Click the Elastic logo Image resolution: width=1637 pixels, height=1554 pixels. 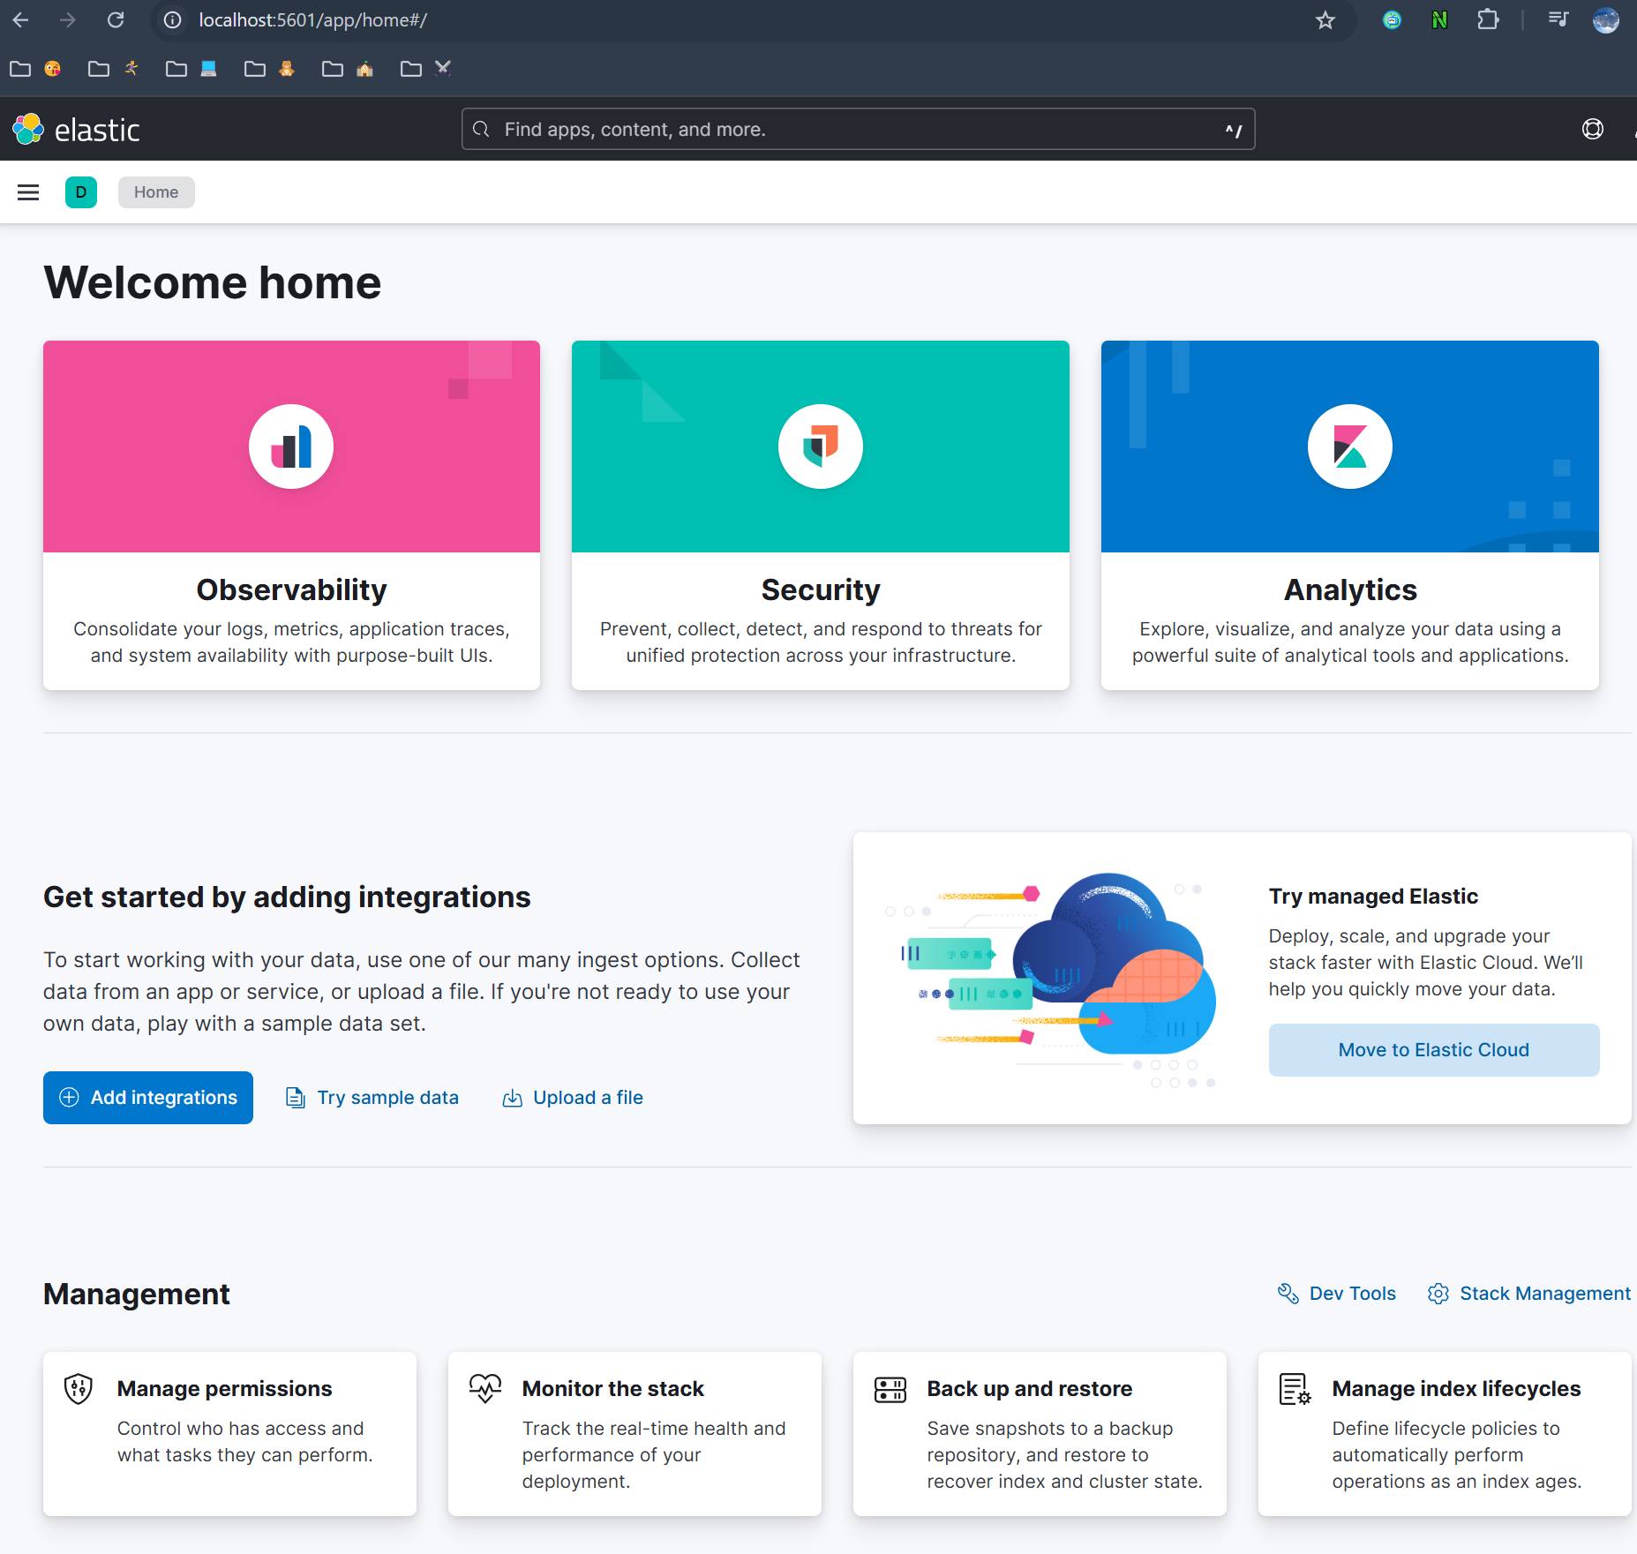coord(76,129)
